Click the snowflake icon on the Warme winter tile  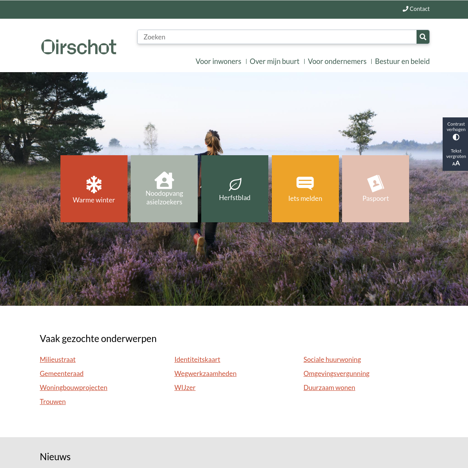click(x=94, y=184)
